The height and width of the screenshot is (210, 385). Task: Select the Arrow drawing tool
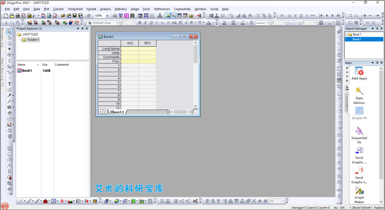point(9,96)
